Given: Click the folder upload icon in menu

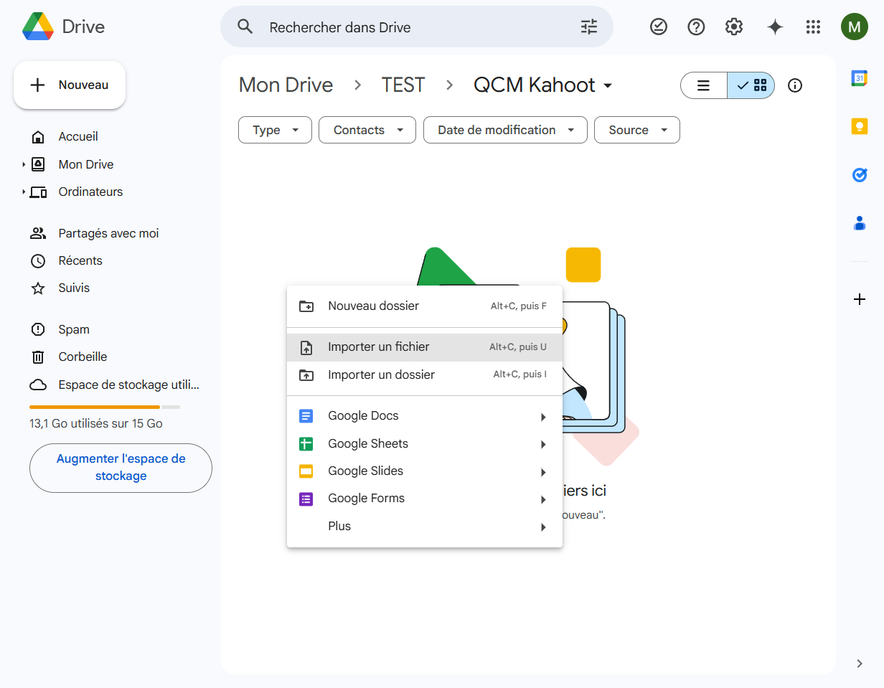Looking at the screenshot, I should click(306, 375).
